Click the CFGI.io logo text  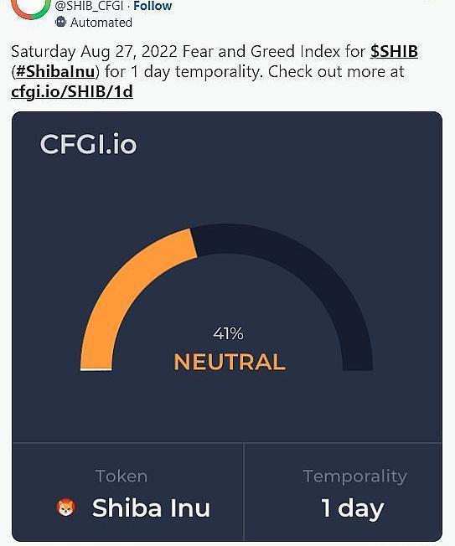click(88, 143)
